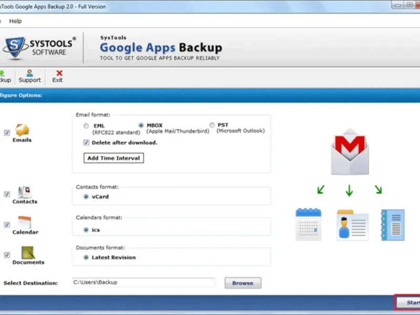
Task: Select Latest Revision documents format
Action: pos(86,257)
